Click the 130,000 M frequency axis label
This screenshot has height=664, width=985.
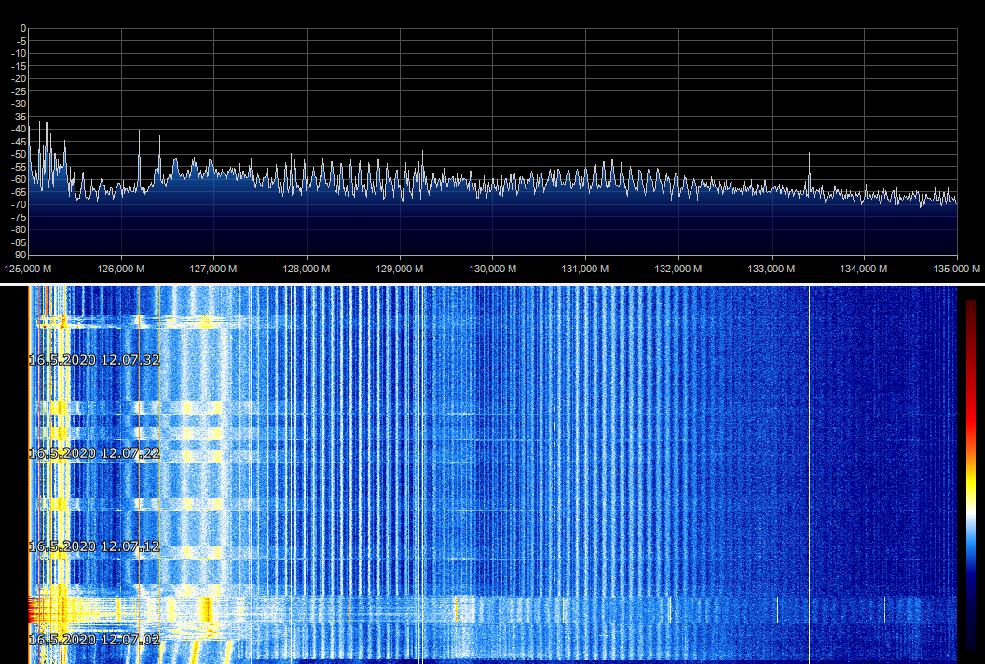493,269
